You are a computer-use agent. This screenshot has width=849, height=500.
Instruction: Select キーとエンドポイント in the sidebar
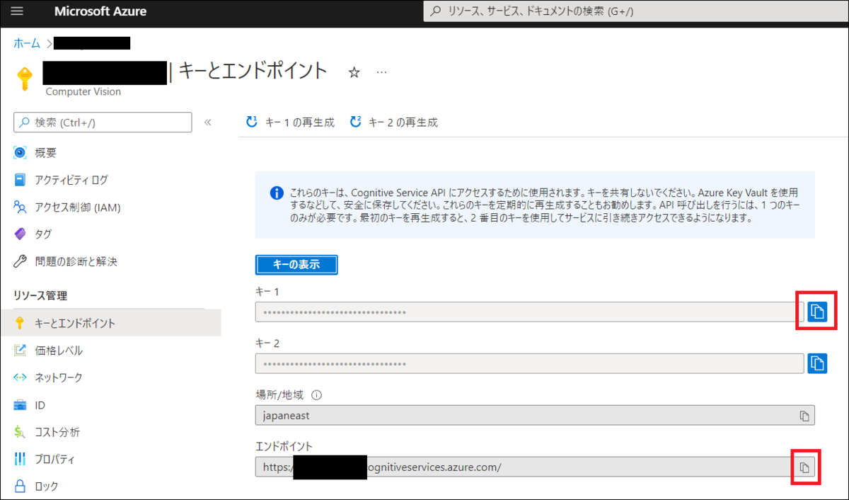click(x=110, y=323)
